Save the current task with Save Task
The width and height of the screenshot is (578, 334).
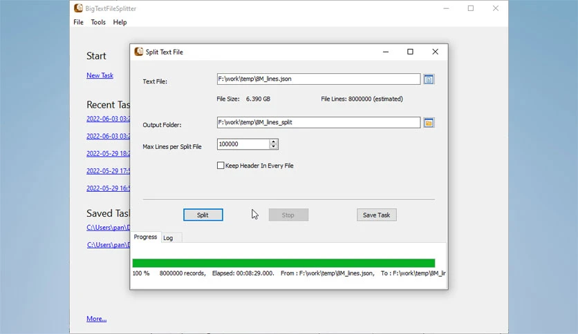(376, 215)
